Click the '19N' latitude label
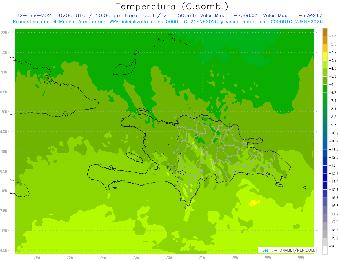Viewport: 338px width, 261px height. (5, 151)
